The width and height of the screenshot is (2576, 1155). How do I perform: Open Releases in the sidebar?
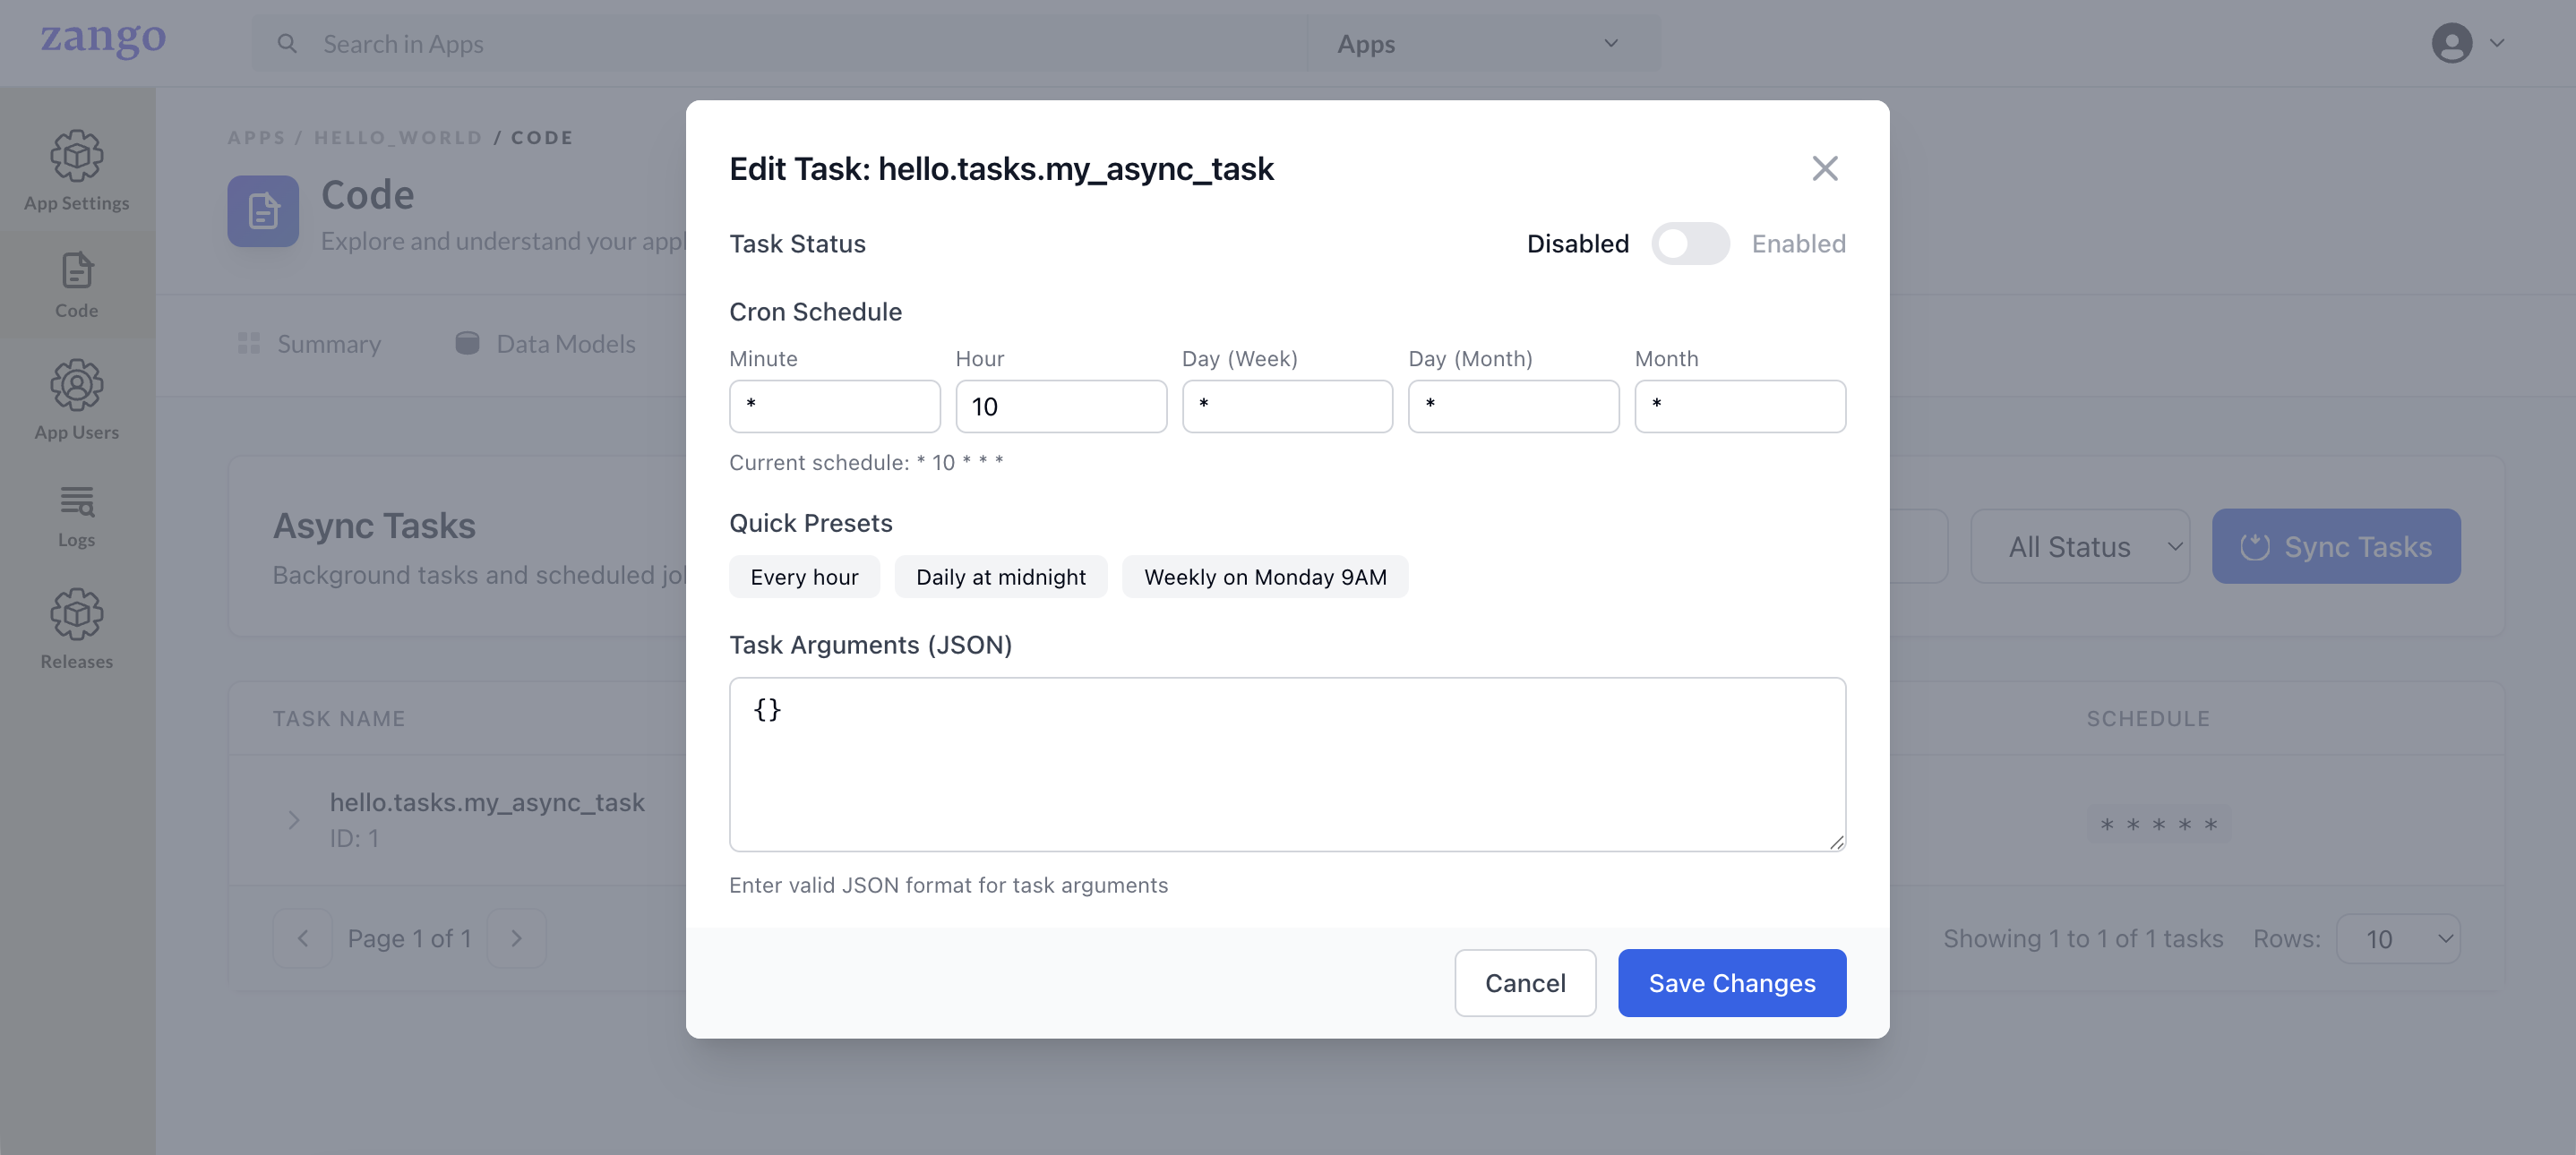click(77, 629)
